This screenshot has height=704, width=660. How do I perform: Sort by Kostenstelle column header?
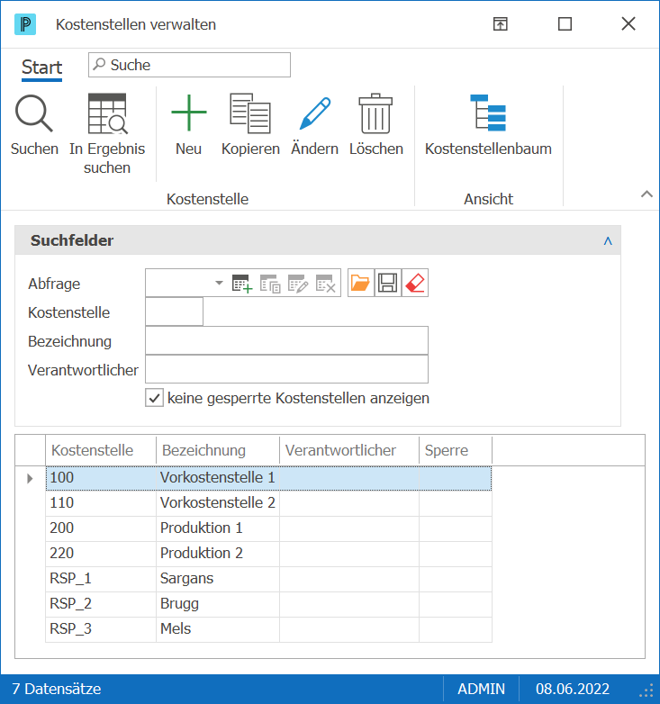point(101,450)
